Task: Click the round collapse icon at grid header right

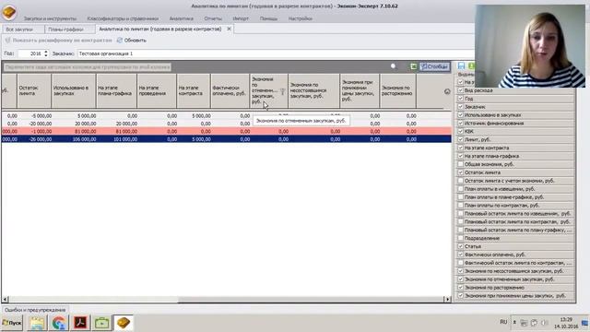Action: tap(447, 91)
